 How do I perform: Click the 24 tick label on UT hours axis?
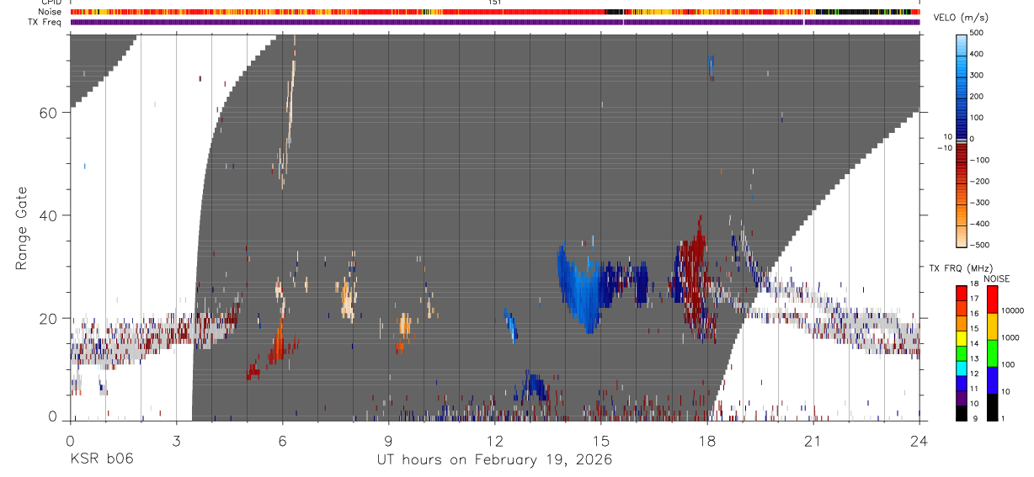point(919,440)
